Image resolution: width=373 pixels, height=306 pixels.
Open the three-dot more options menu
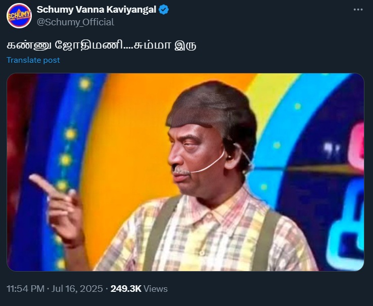click(x=358, y=10)
